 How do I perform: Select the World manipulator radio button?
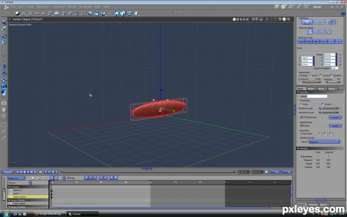click(310, 75)
